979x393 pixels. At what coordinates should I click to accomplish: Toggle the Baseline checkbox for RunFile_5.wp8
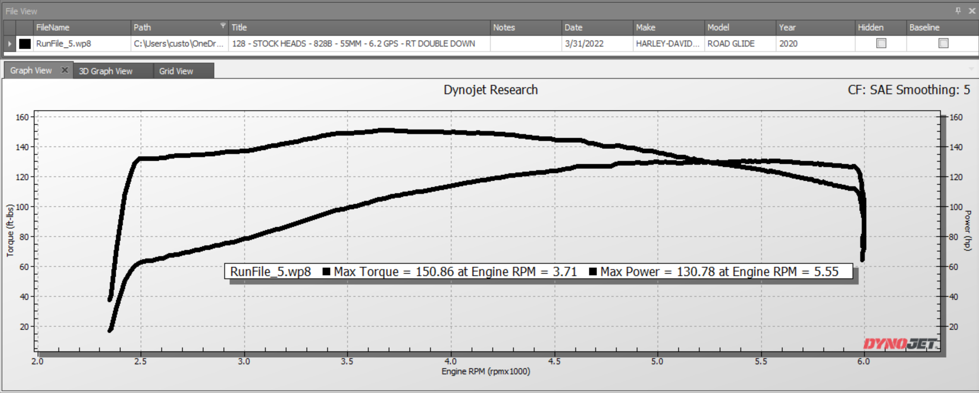coord(943,43)
